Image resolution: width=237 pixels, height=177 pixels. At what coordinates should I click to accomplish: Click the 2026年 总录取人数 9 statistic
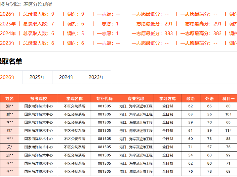click(39, 14)
